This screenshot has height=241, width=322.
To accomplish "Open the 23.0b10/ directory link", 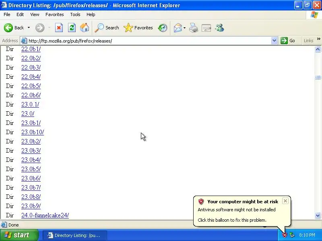I will coord(33,132).
